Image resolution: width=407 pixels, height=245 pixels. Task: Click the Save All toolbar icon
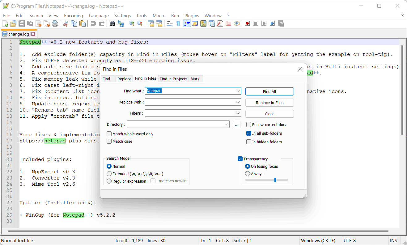(x=30, y=23)
